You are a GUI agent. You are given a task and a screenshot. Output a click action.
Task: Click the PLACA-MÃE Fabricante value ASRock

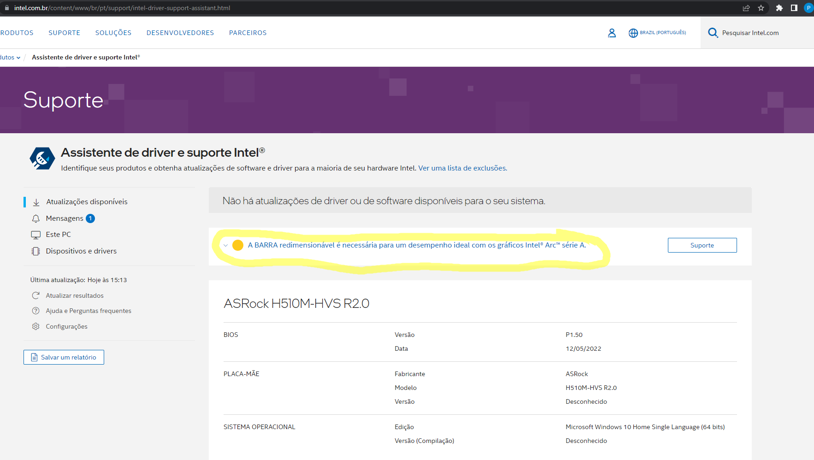(x=577, y=374)
